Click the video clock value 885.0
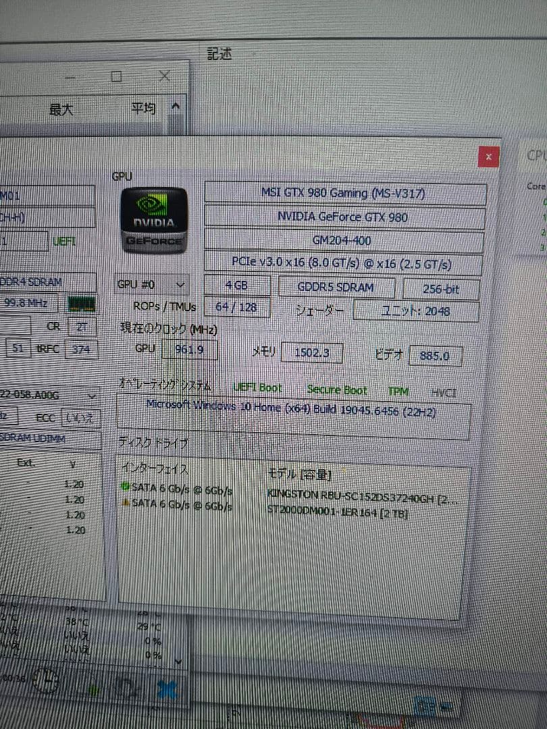The width and height of the screenshot is (547, 729). pos(435,356)
